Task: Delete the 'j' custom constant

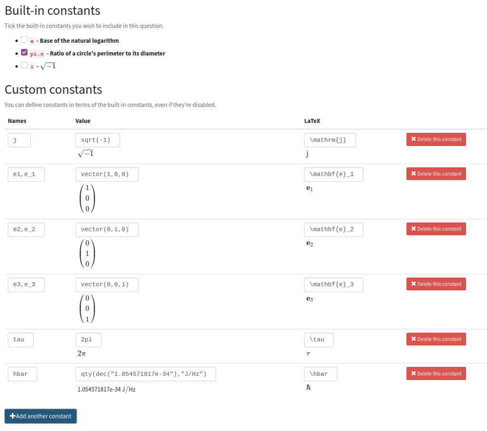Action: tap(436, 139)
